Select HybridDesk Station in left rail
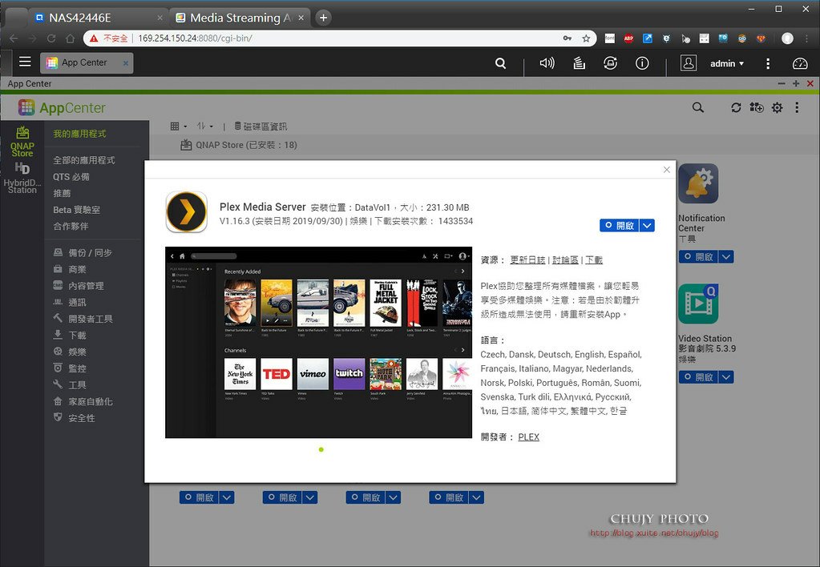Screen dimensions: 820x567 pos(22,179)
